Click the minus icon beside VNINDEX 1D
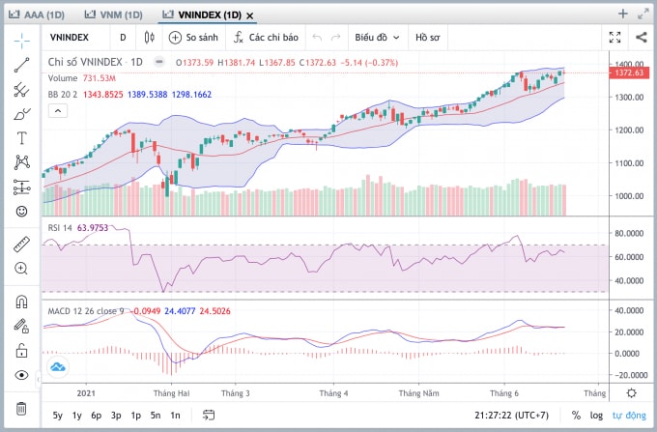The width and height of the screenshot is (657, 432). pyautogui.click(x=159, y=62)
